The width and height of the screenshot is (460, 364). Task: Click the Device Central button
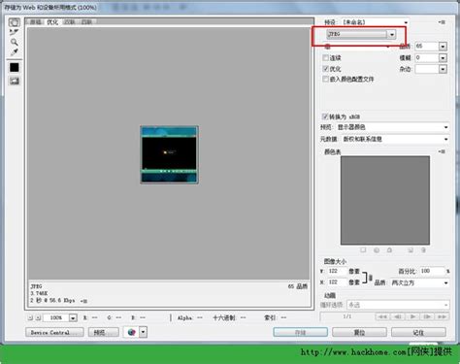click(x=54, y=332)
